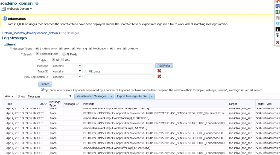Select the row containing 1428413976222:PHASE_SENSOR:START
Image resolution: width=280 pixels, height=155 pixels.
pos(141,143)
